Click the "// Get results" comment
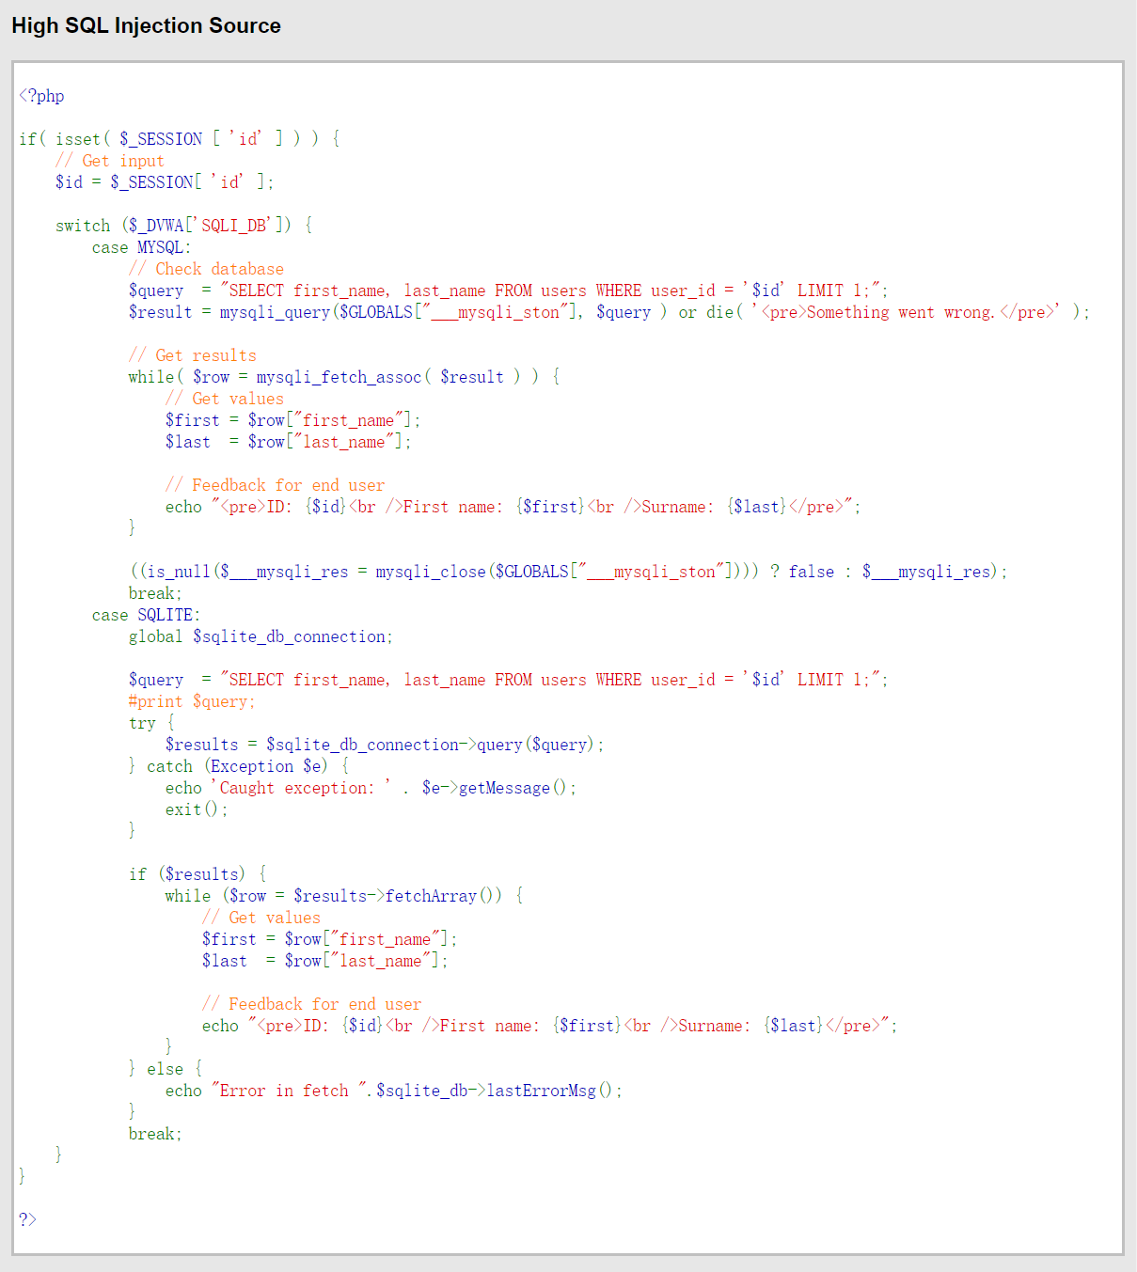 coord(192,355)
